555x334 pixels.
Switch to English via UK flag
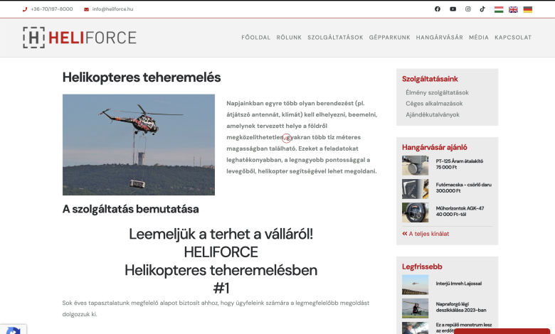(513, 9)
